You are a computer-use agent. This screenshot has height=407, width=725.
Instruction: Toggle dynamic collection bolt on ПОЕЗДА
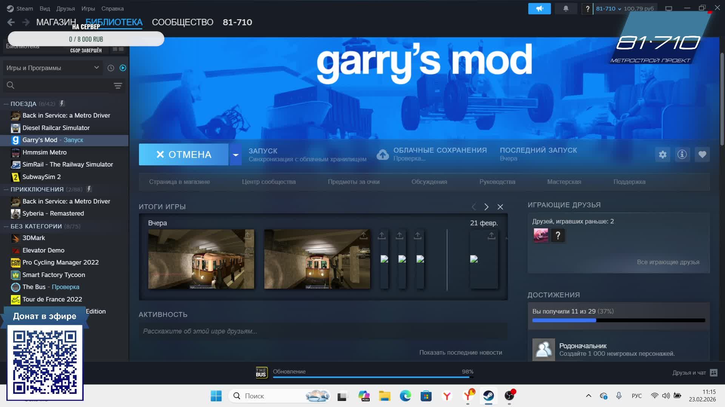62,103
